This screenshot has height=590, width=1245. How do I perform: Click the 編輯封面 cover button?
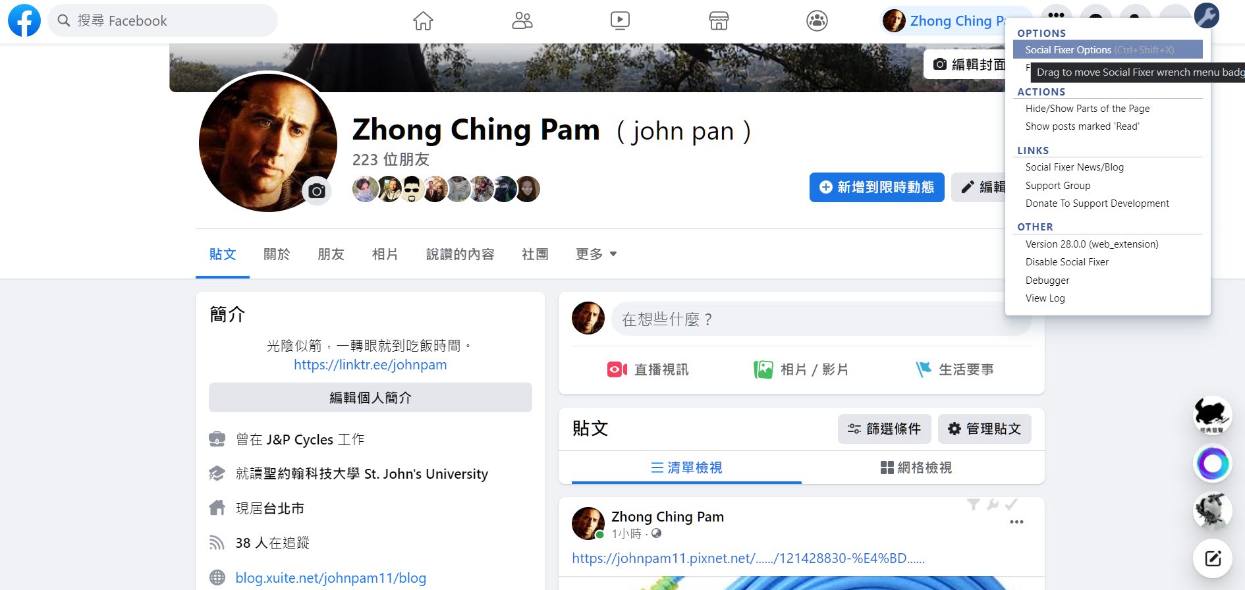(x=966, y=64)
